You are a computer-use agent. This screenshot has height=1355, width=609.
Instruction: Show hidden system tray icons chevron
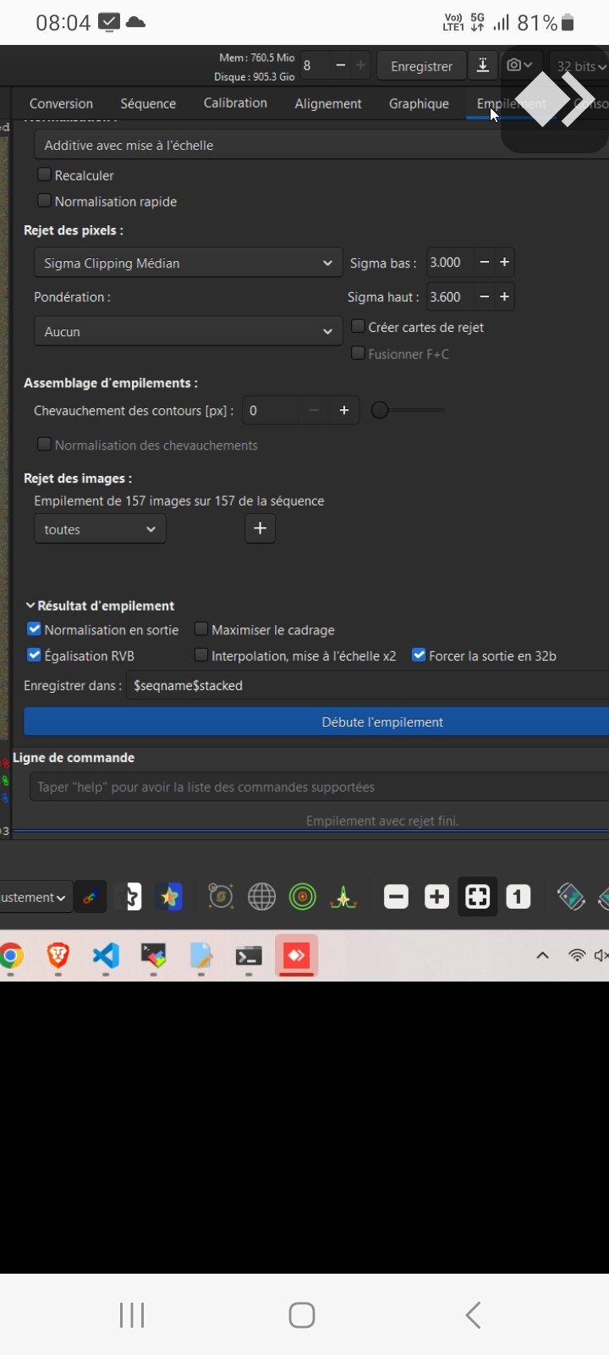coord(543,955)
